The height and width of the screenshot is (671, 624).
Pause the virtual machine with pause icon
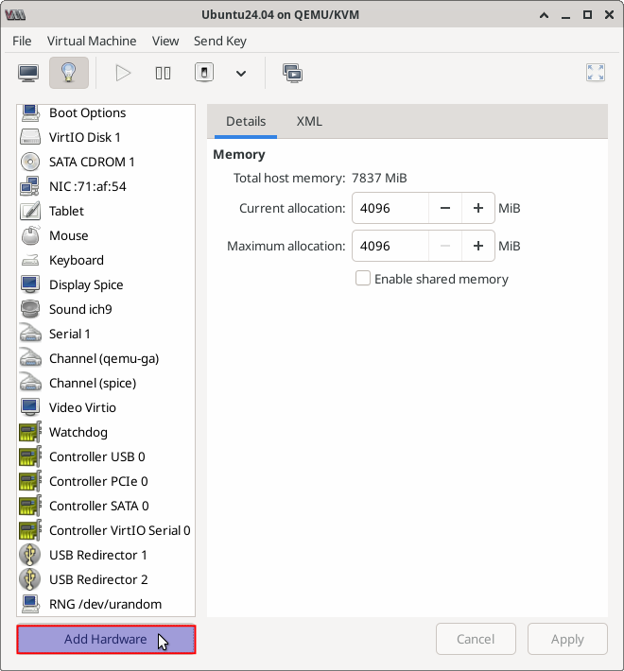click(x=163, y=73)
